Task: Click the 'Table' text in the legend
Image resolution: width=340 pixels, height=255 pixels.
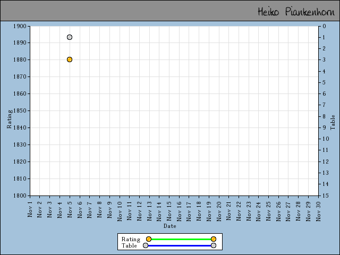Action: click(x=129, y=245)
